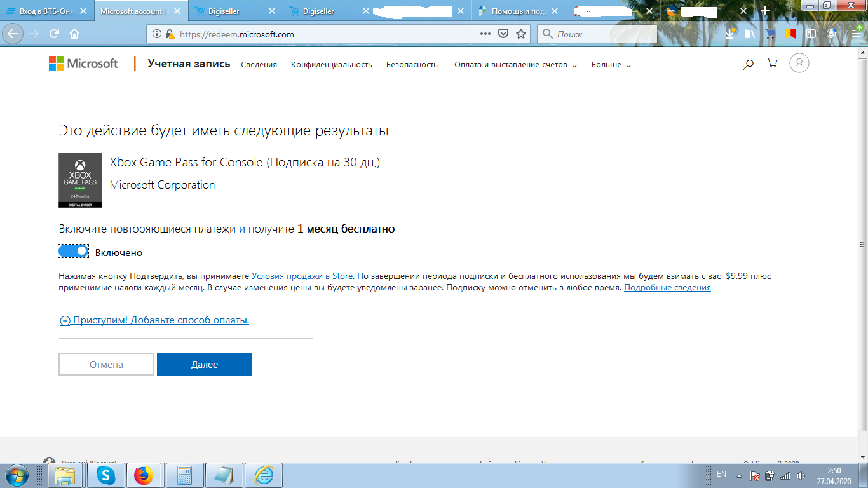Show site information icon in address bar
868x488 pixels.
tap(157, 34)
